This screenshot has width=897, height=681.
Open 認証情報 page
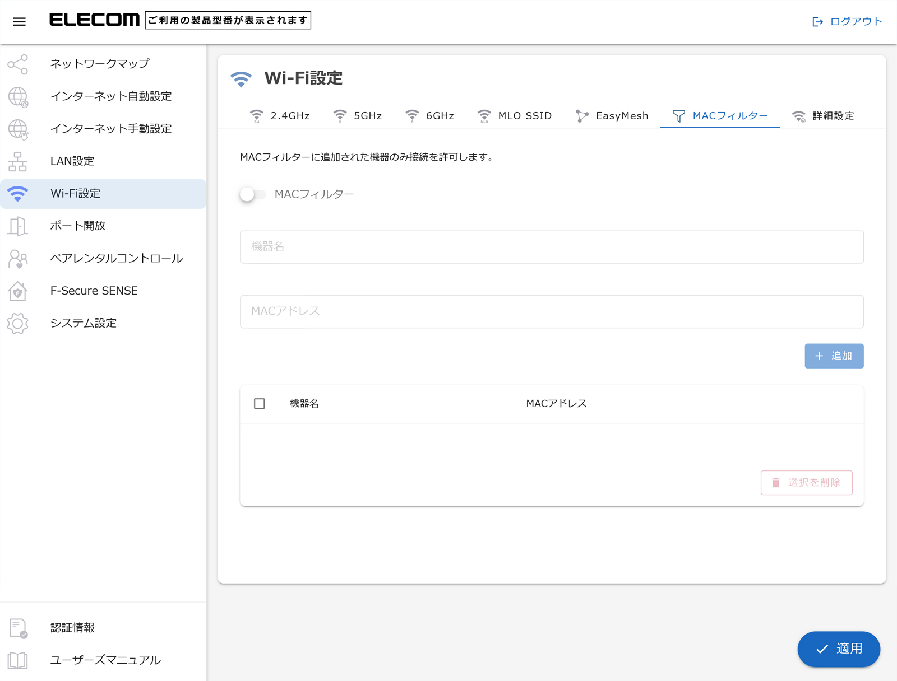(103, 628)
